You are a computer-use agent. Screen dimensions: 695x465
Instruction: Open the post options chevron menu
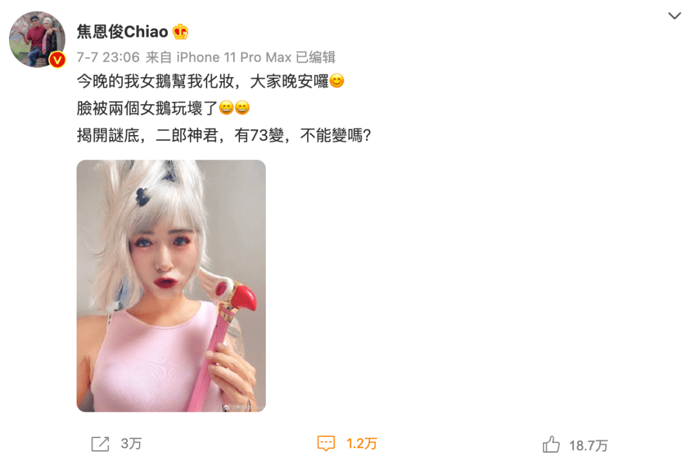(x=674, y=16)
